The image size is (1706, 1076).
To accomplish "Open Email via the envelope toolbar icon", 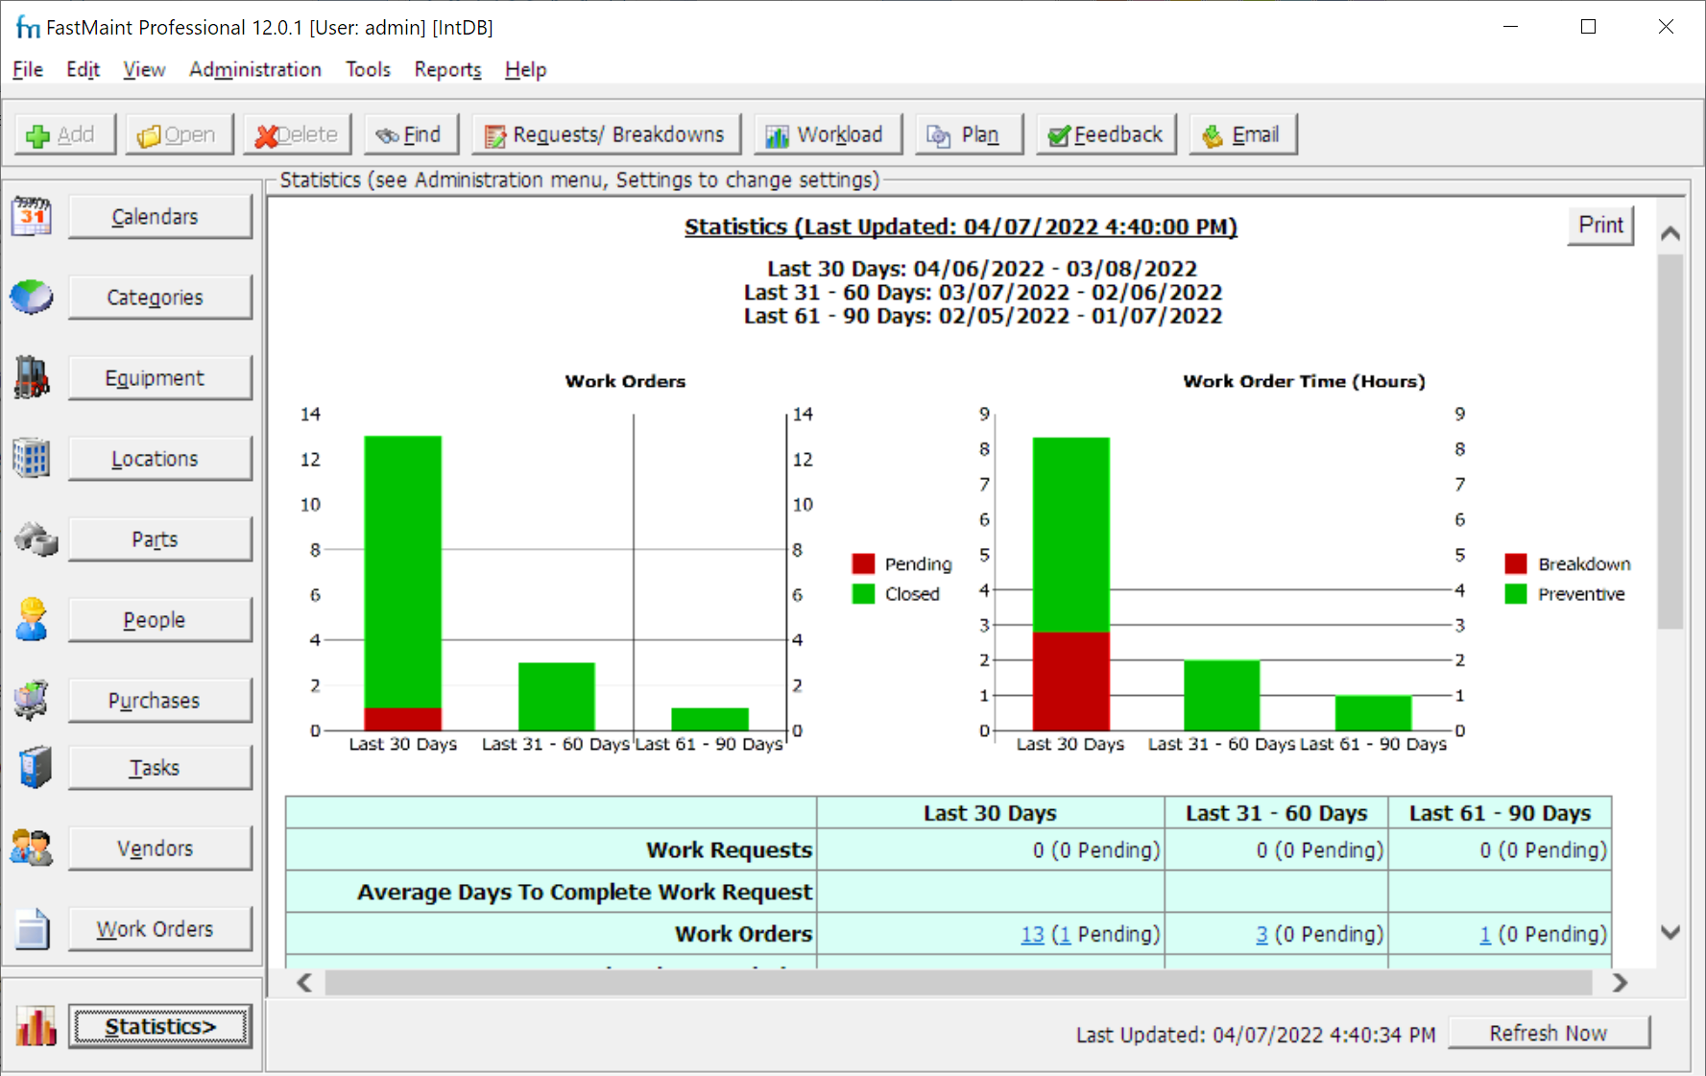I will pyautogui.click(x=1212, y=134).
